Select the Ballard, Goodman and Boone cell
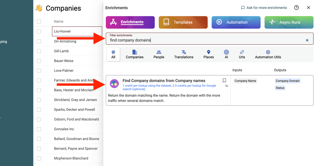The height and width of the screenshot is (166, 316). point(77,139)
